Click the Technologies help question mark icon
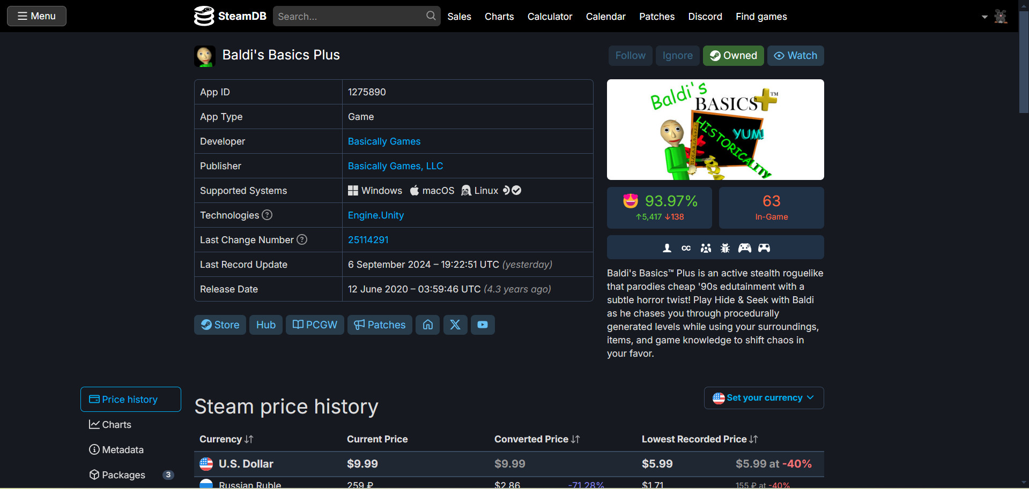1029x489 pixels. (267, 215)
